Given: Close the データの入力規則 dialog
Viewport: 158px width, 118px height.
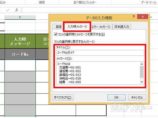Looking at the screenshot, I should (x=143, y=17).
